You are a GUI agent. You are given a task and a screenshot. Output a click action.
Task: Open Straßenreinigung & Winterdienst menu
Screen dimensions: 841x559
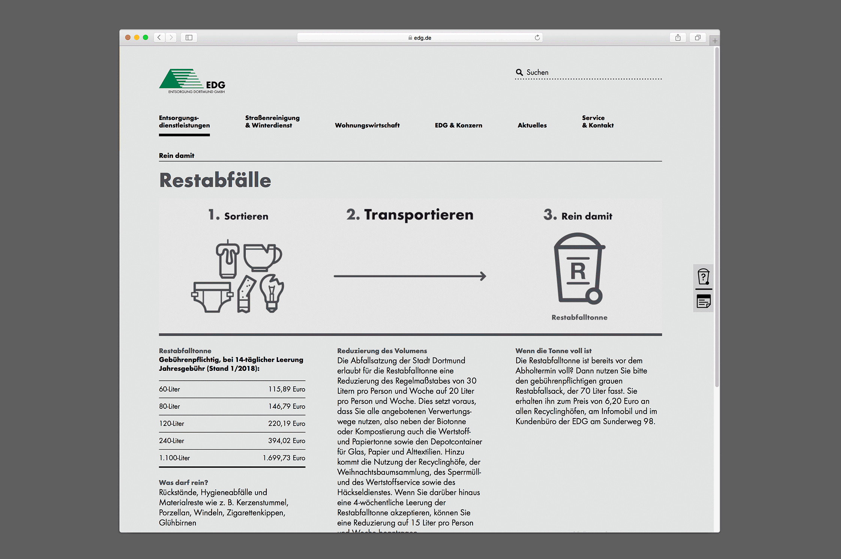[x=272, y=121]
